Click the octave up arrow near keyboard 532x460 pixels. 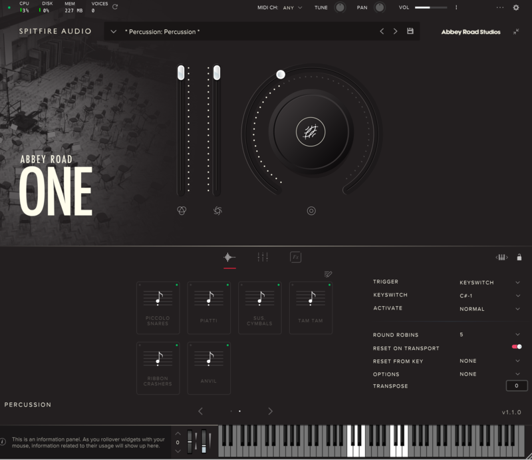pos(178,434)
